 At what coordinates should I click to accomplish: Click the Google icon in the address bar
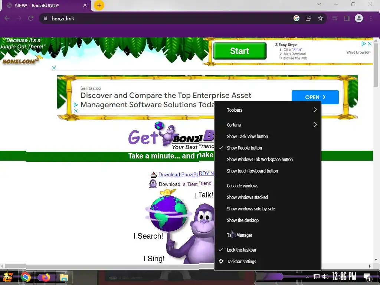tap(297, 19)
